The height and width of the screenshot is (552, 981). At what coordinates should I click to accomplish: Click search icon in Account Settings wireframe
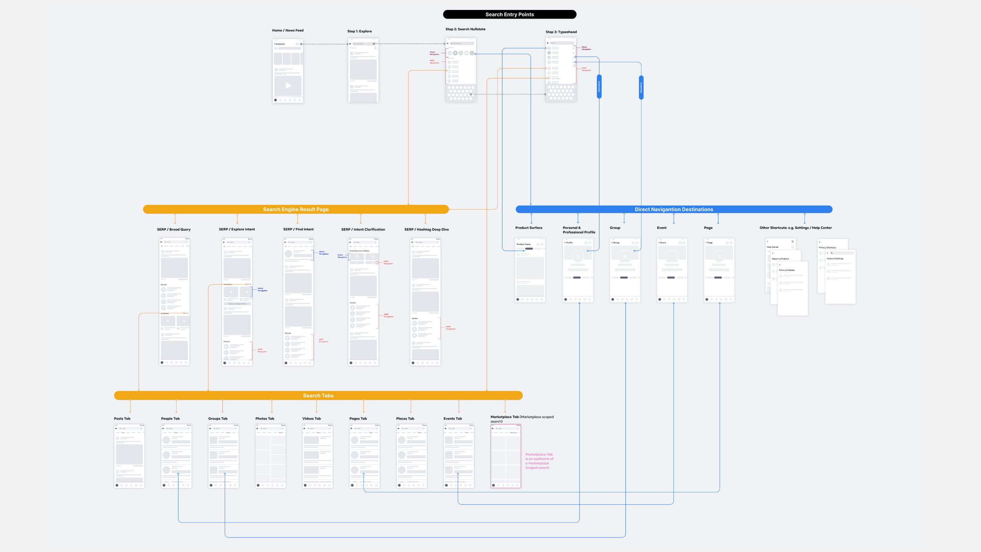pos(831,253)
